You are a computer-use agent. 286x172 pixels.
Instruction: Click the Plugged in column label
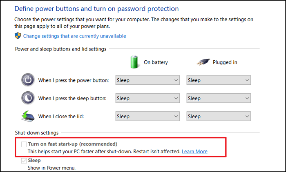[225, 62]
